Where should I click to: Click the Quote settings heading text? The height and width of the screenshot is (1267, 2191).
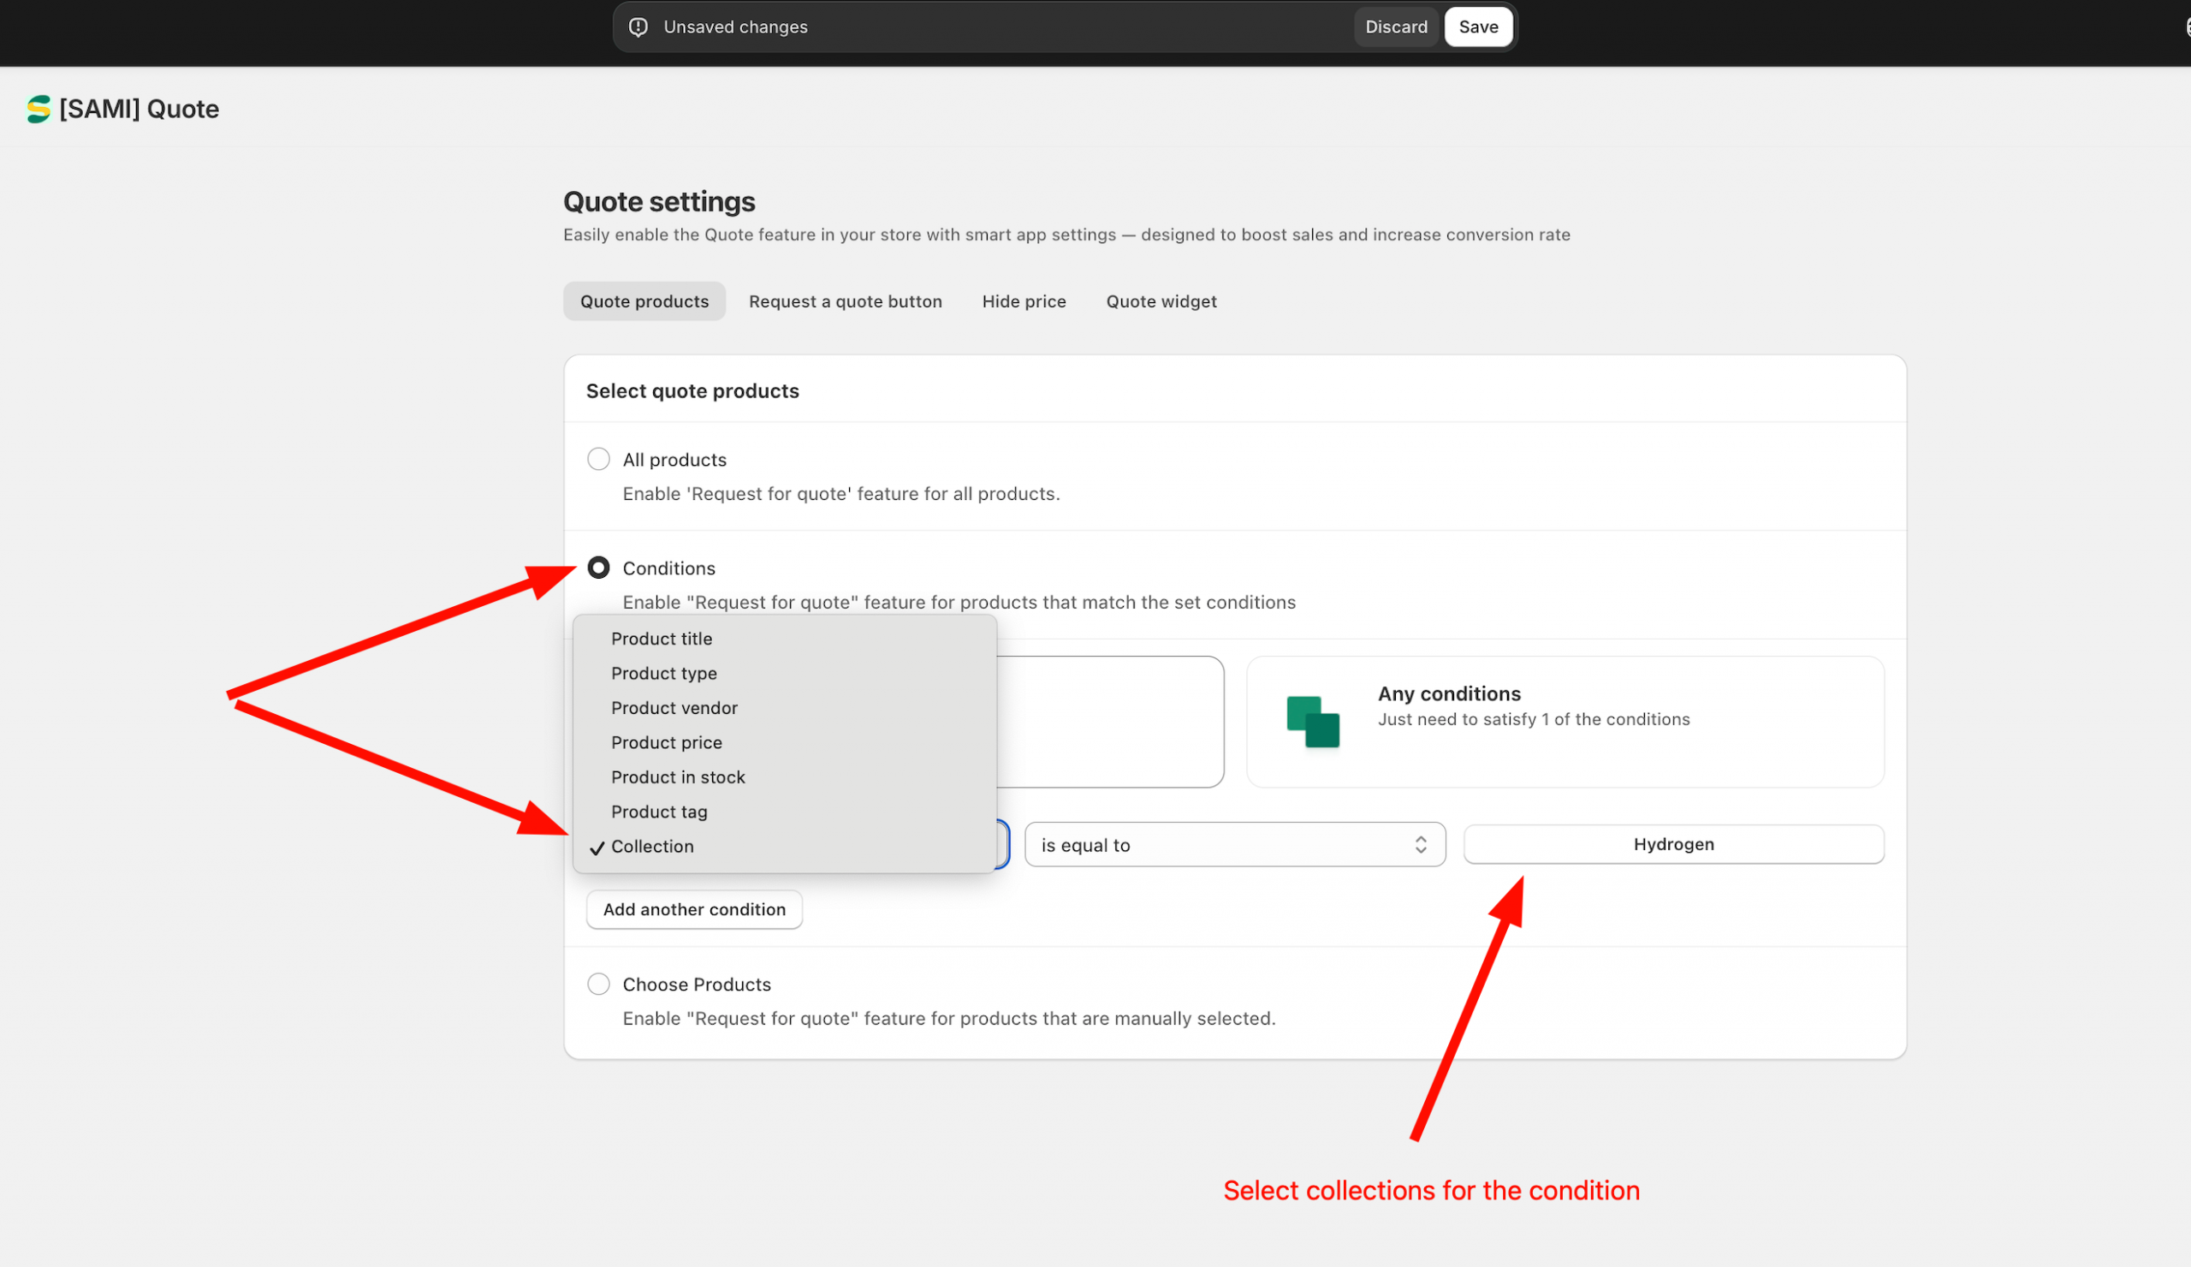(659, 202)
